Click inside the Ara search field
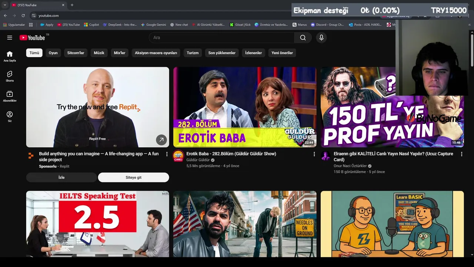 [221, 37]
